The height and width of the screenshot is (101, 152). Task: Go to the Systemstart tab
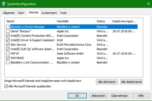coord(49,13)
